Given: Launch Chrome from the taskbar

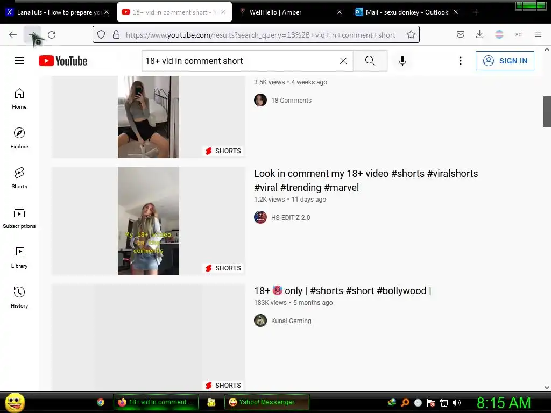Looking at the screenshot, I should 101,402.
